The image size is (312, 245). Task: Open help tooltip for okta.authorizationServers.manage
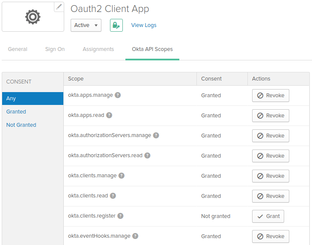click(156, 135)
